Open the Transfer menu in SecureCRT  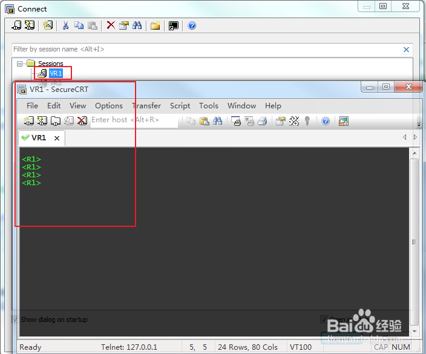point(146,106)
